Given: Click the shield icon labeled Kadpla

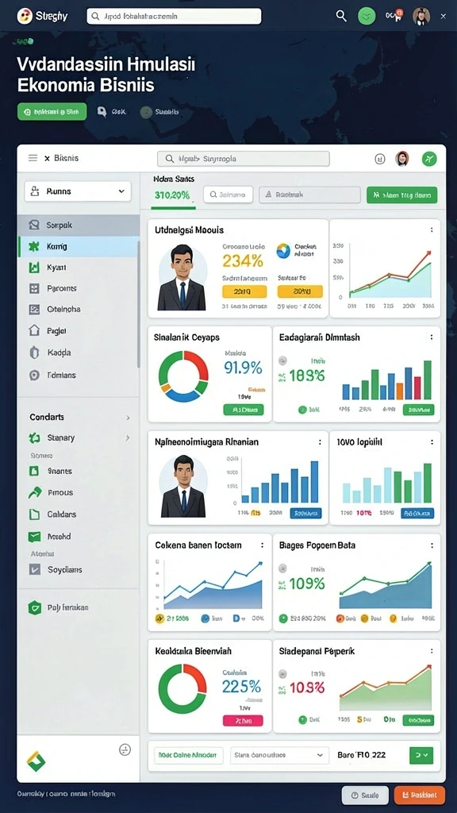Looking at the screenshot, I should [34, 353].
